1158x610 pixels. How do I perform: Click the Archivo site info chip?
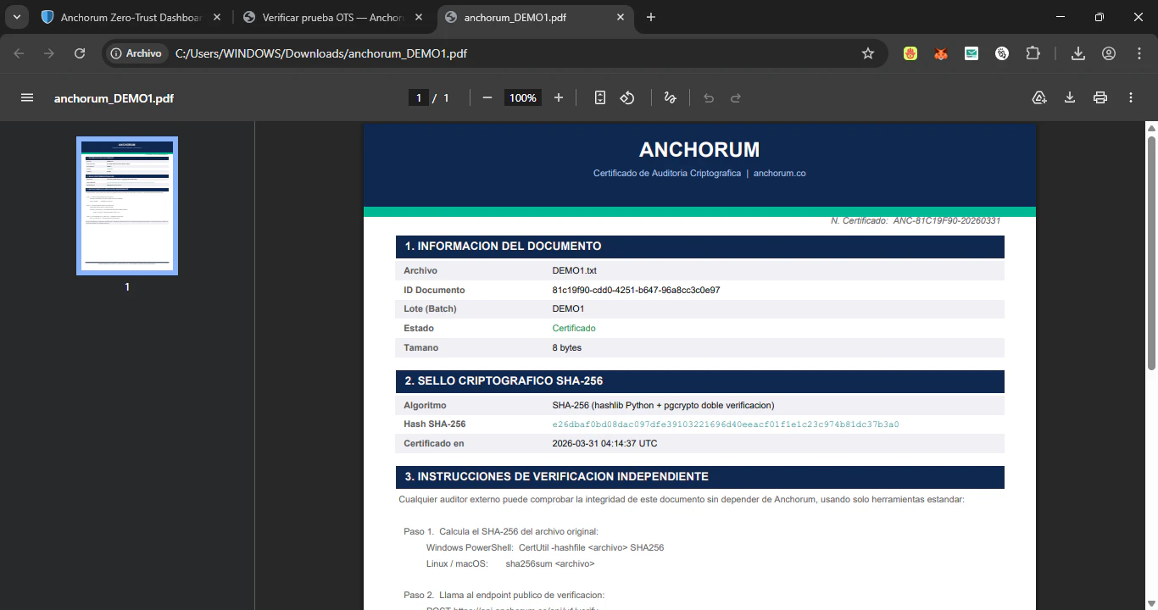coord(136,53)
